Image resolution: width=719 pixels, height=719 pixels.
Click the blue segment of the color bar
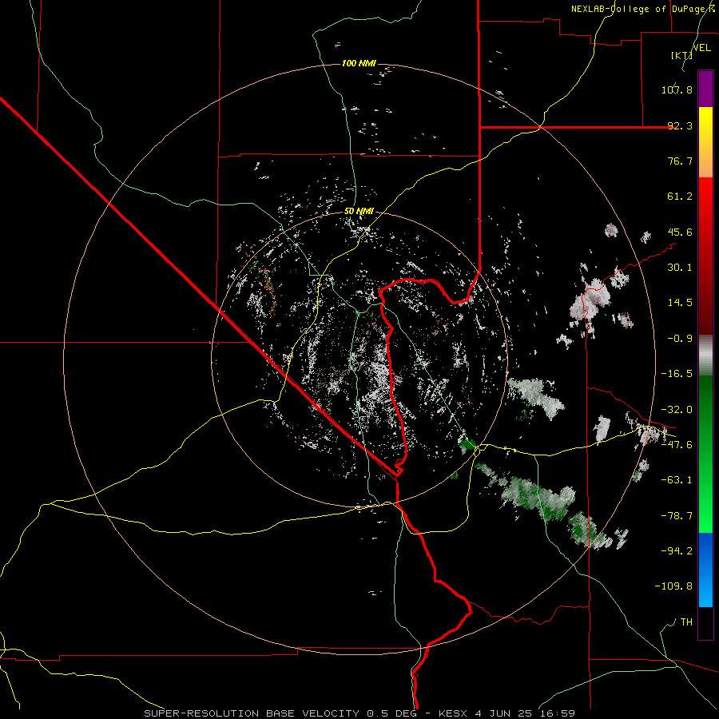(705, 570)
